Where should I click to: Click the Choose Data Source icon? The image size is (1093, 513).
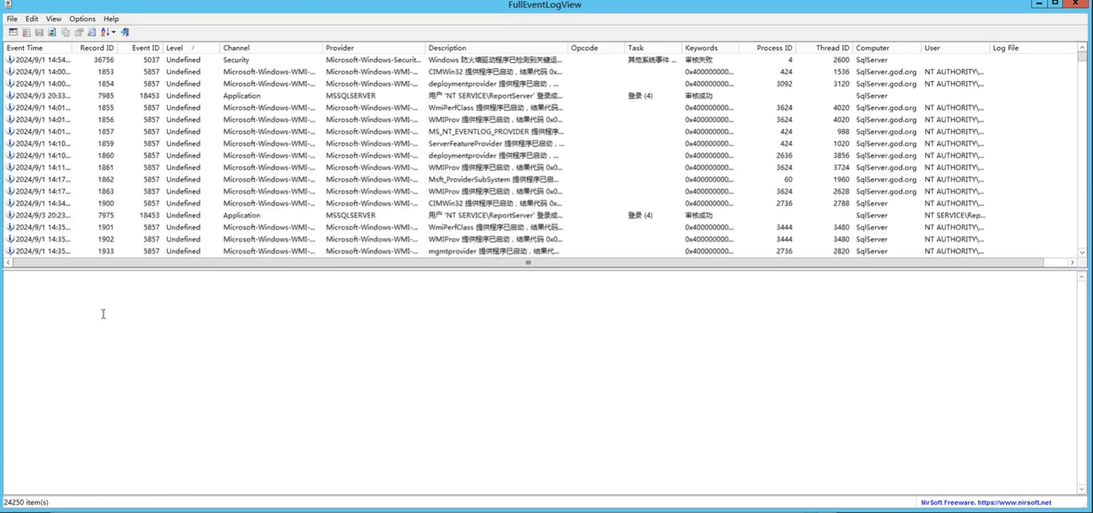[x=27, y=32]
